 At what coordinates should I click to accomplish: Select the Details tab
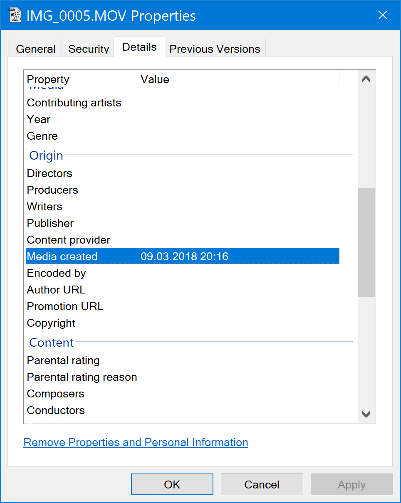coord(139,47)
